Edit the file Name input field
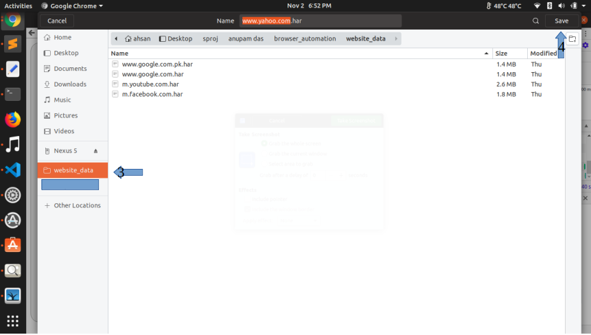 click(x=321, y=21)
